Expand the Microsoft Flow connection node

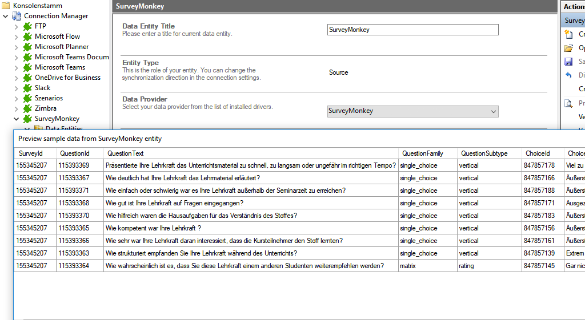(15, 37)
